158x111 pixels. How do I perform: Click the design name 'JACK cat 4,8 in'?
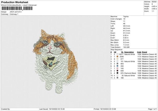point(16,12)
